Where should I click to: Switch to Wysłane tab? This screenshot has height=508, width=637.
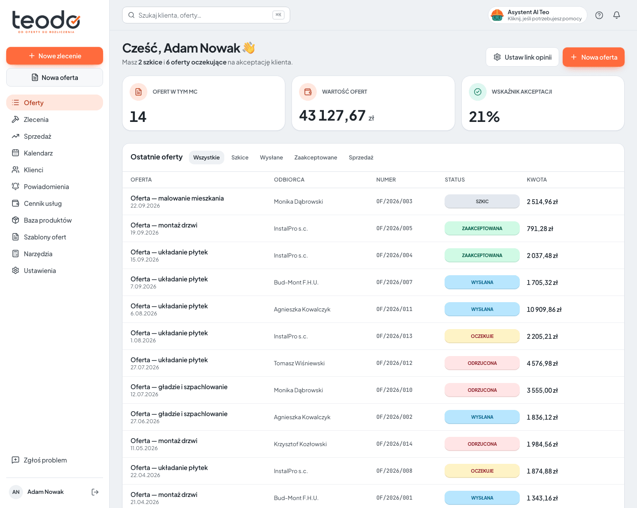271,158
